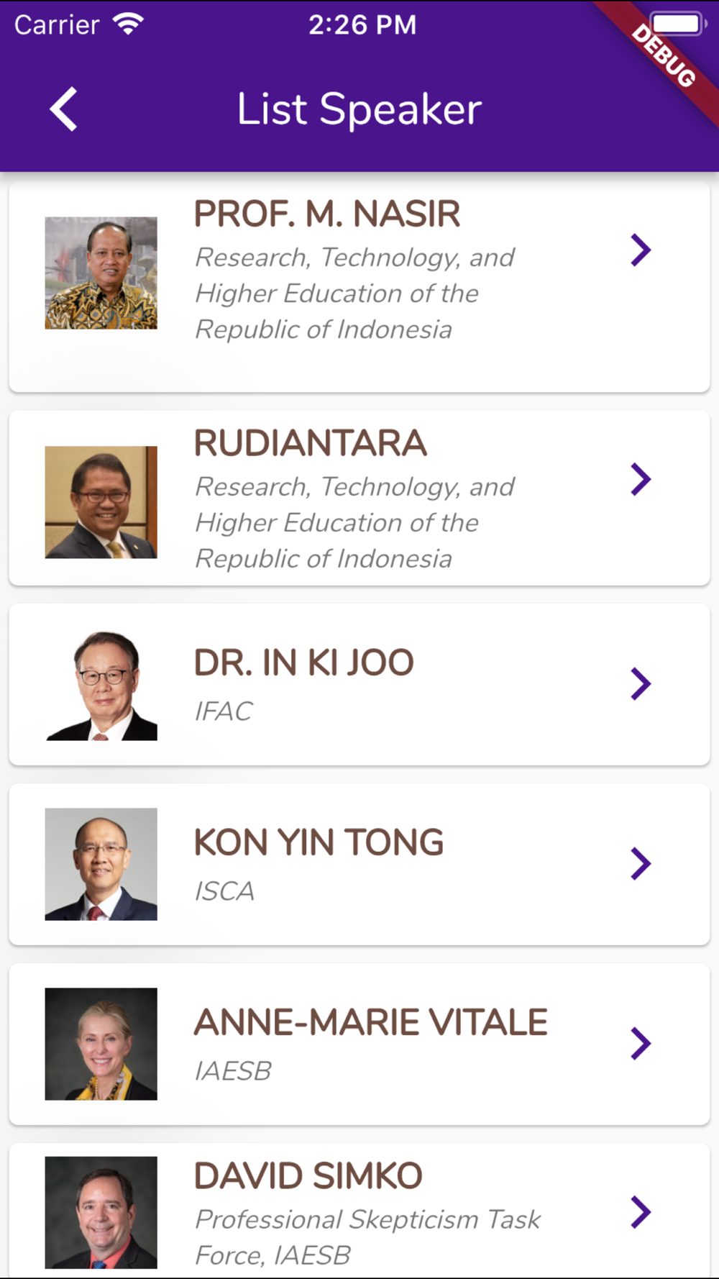Open the RUDIANTARA speaker entry
This screenshot has height=1279, width=719.
click(311, 443)
